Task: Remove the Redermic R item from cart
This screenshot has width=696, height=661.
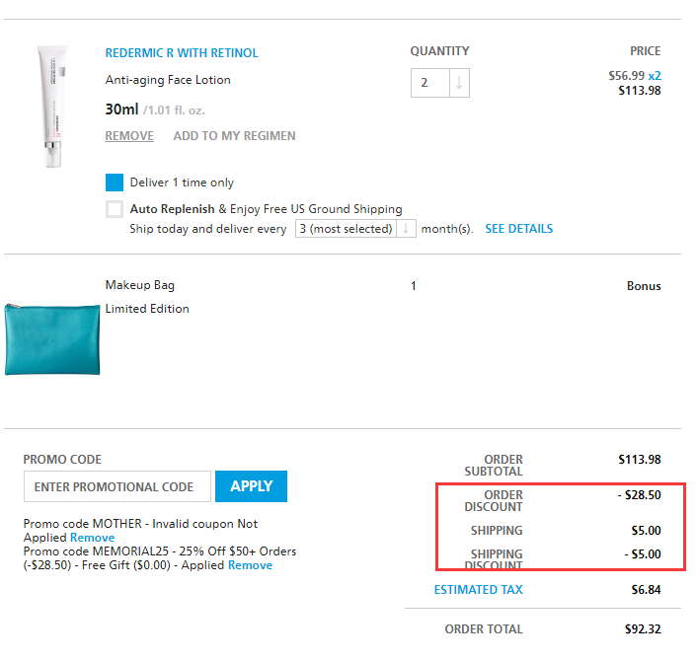Action: click(x=129, y=136)
